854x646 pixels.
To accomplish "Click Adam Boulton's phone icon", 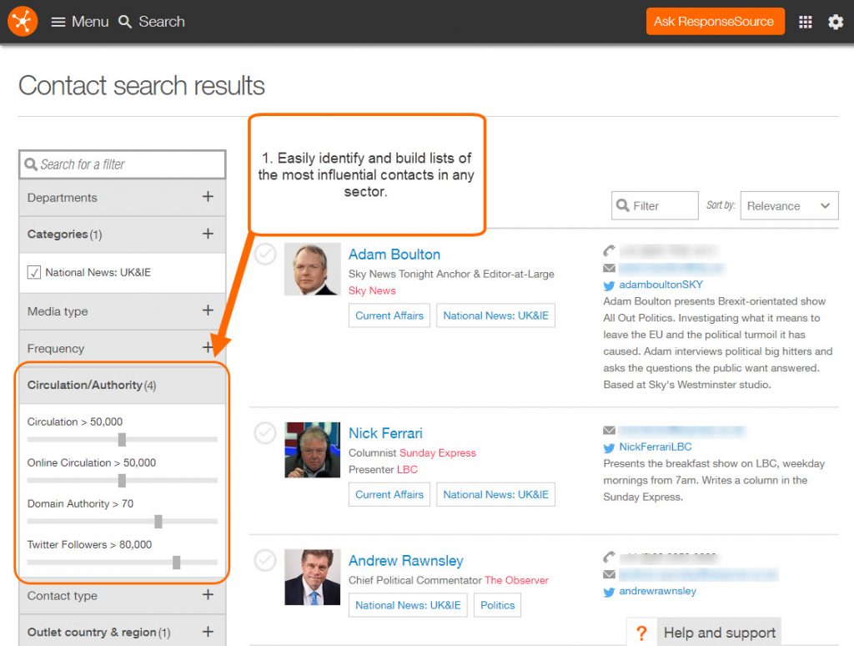I will point(609,250).
